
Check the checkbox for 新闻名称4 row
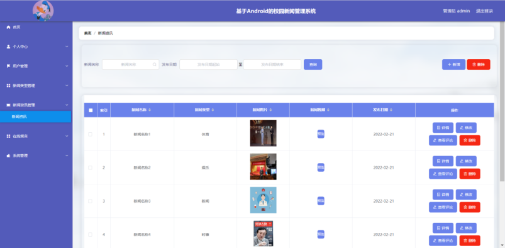pyautogui.click(x=90, y=234)
